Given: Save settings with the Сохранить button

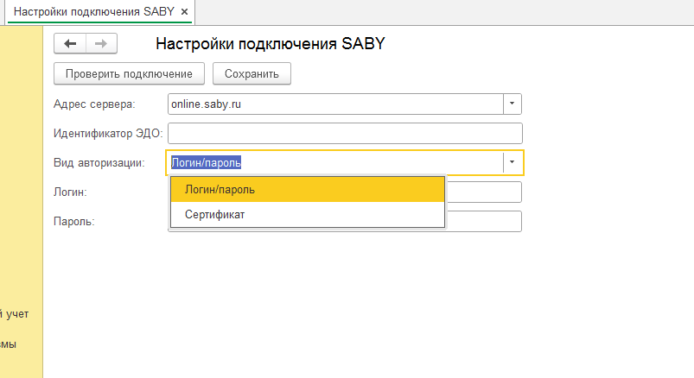Looking at the screenshot, I should point(251,73).
